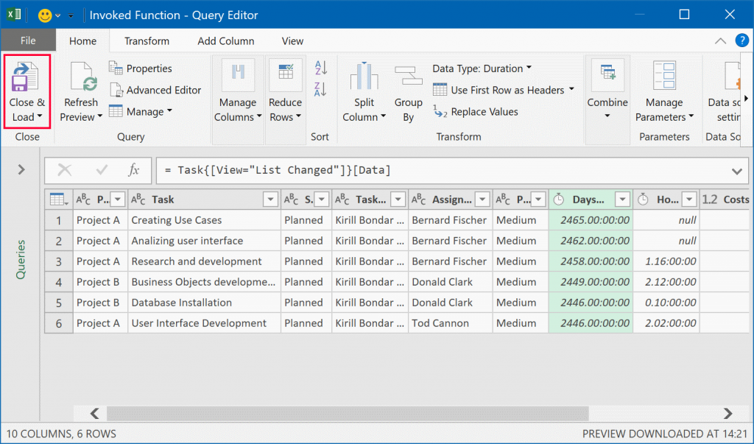Click the fx function icon
The height and width of the screenshot is (444, 754).
[134, 170]
